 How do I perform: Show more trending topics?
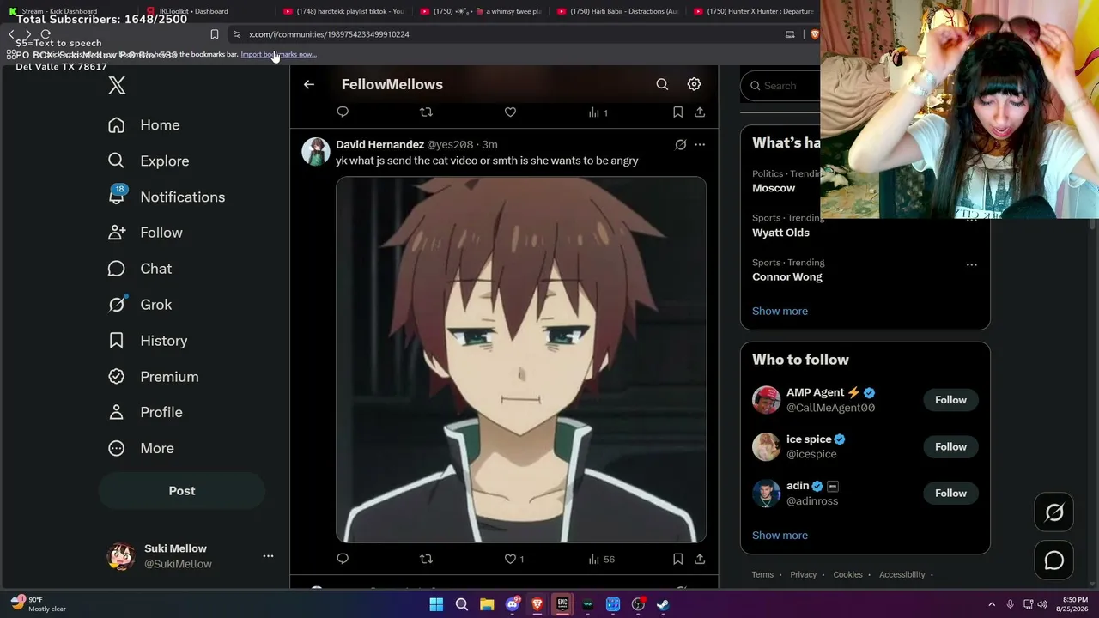point(780,311)
